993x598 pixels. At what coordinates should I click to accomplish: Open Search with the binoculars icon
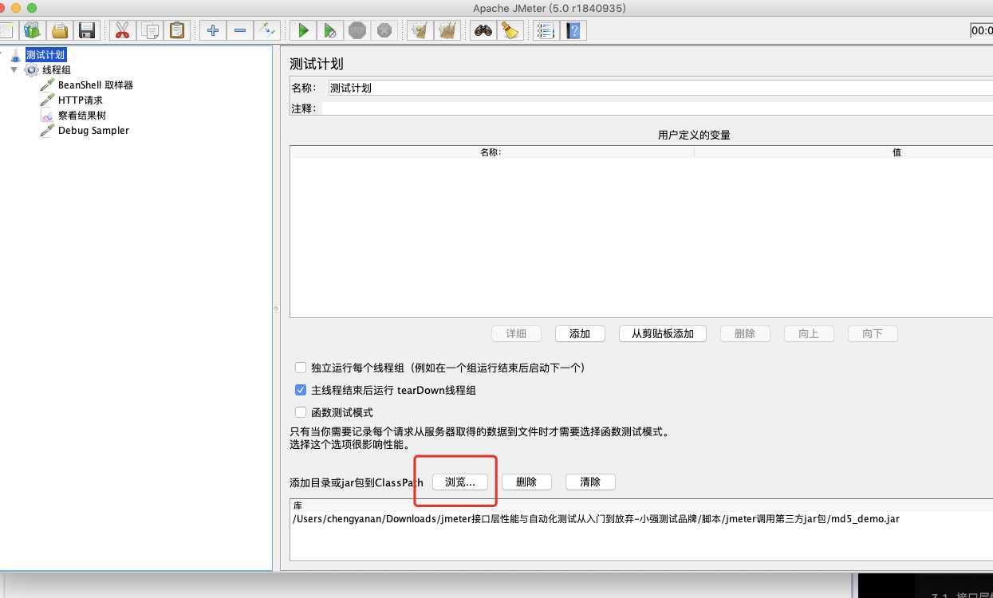pos(483,30)
